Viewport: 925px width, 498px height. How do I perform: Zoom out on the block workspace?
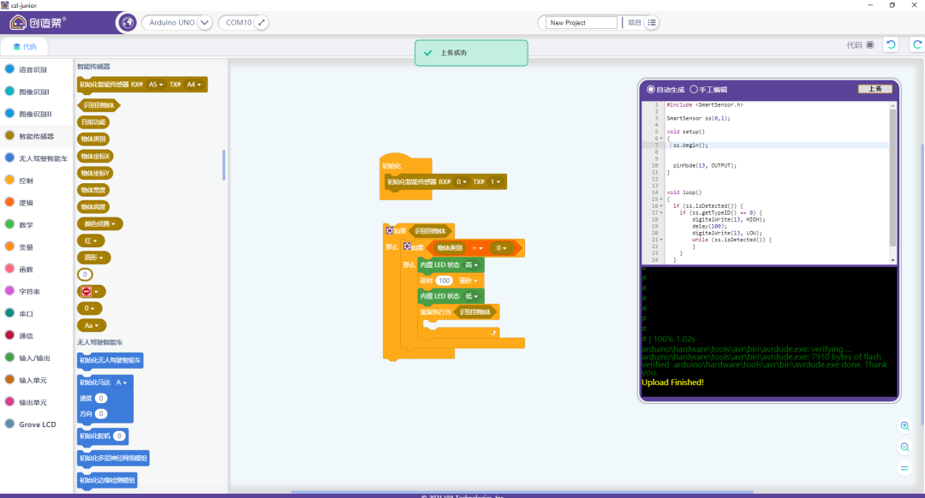coord(905,447)
